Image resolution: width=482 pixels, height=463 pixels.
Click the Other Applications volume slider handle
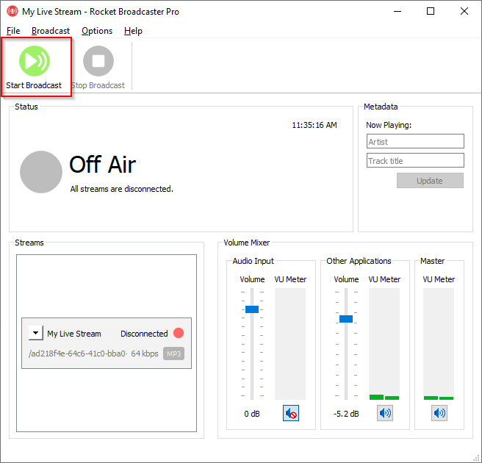346,319
